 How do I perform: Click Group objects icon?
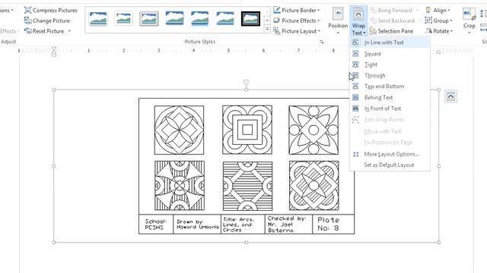(428, 20)
